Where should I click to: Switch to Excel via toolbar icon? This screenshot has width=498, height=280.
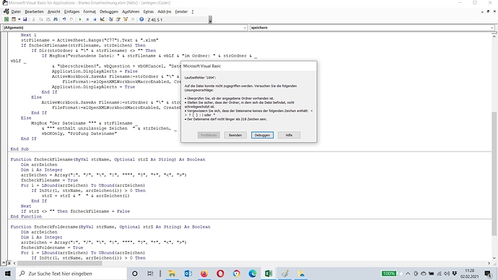click(6, 19)
